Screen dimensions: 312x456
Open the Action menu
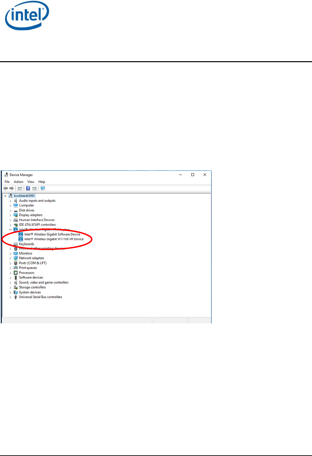tap(19, 182)
